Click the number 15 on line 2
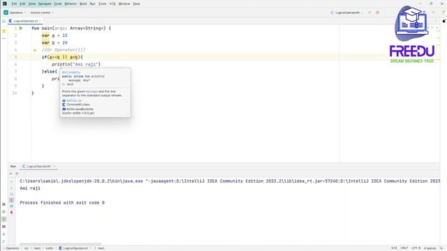 click(65, 36)
